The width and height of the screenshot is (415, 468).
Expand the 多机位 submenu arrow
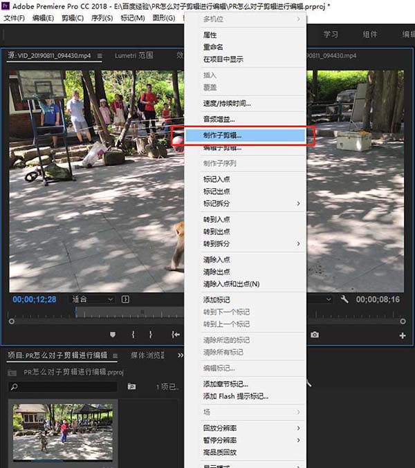298,19
